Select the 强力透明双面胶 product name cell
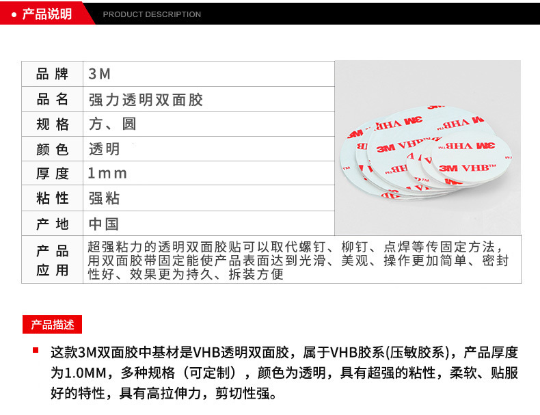Image resolution: width=540 pixels, height=415 pixels. click(146, 99)
